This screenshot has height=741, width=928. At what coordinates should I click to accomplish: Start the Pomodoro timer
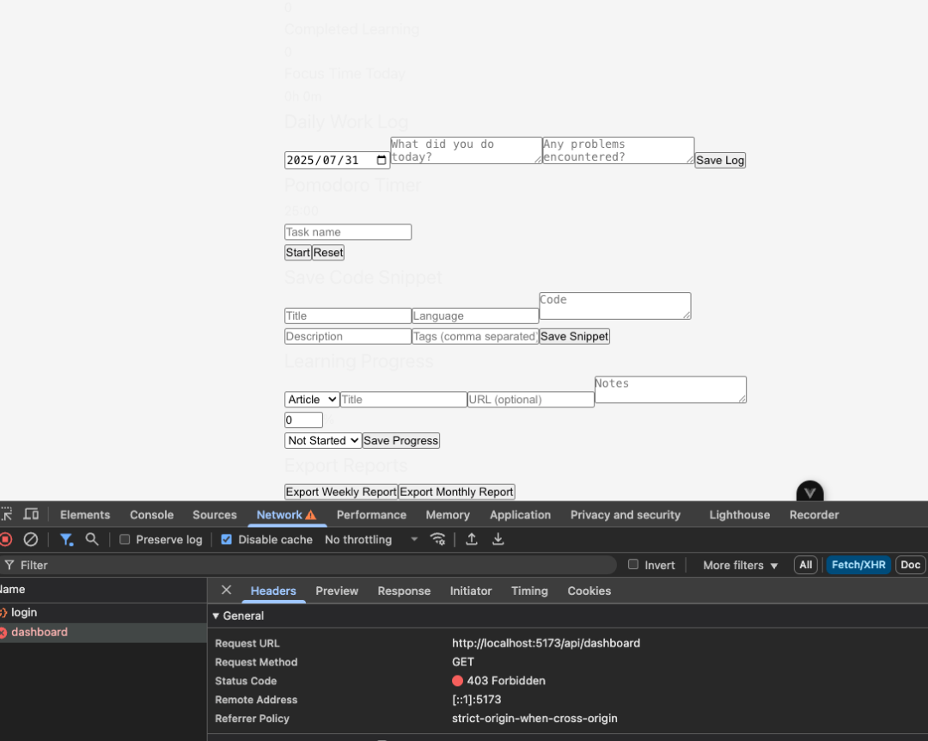[297, 253]
